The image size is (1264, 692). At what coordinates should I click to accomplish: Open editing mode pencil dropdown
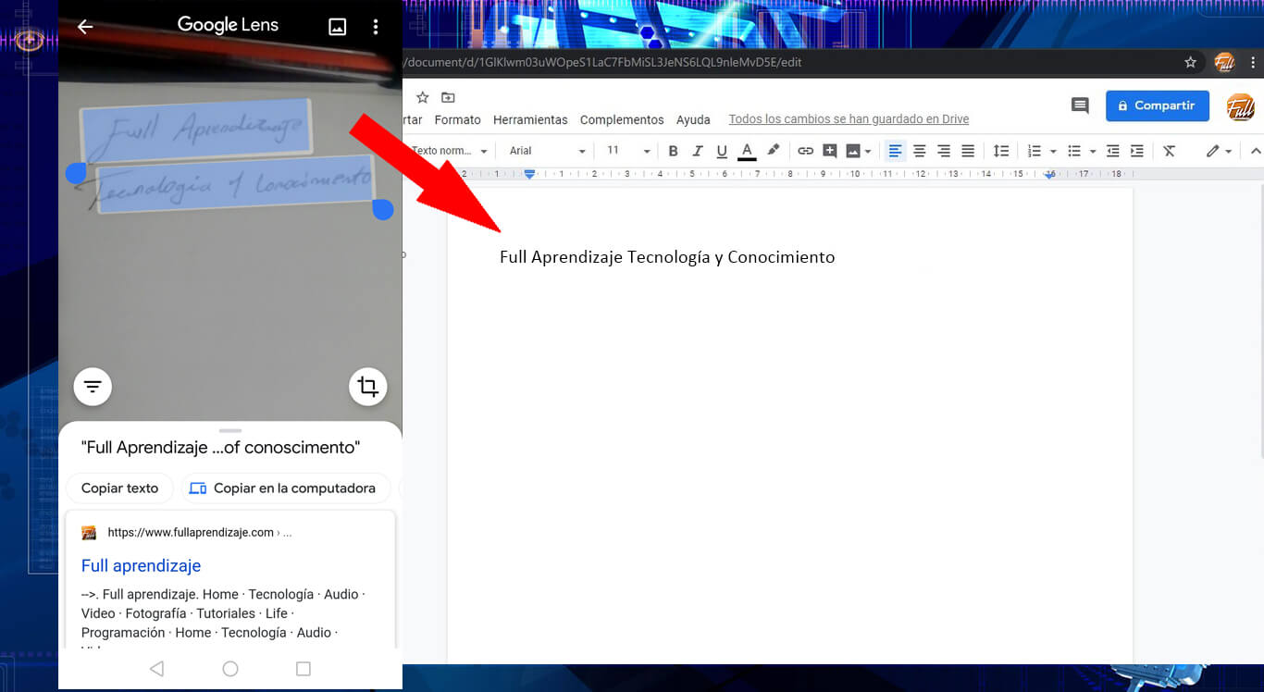pyautogui.click(x=1220, y=151)
